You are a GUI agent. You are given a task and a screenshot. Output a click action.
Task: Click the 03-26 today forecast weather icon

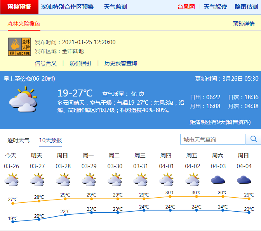(x=11, y=180)
